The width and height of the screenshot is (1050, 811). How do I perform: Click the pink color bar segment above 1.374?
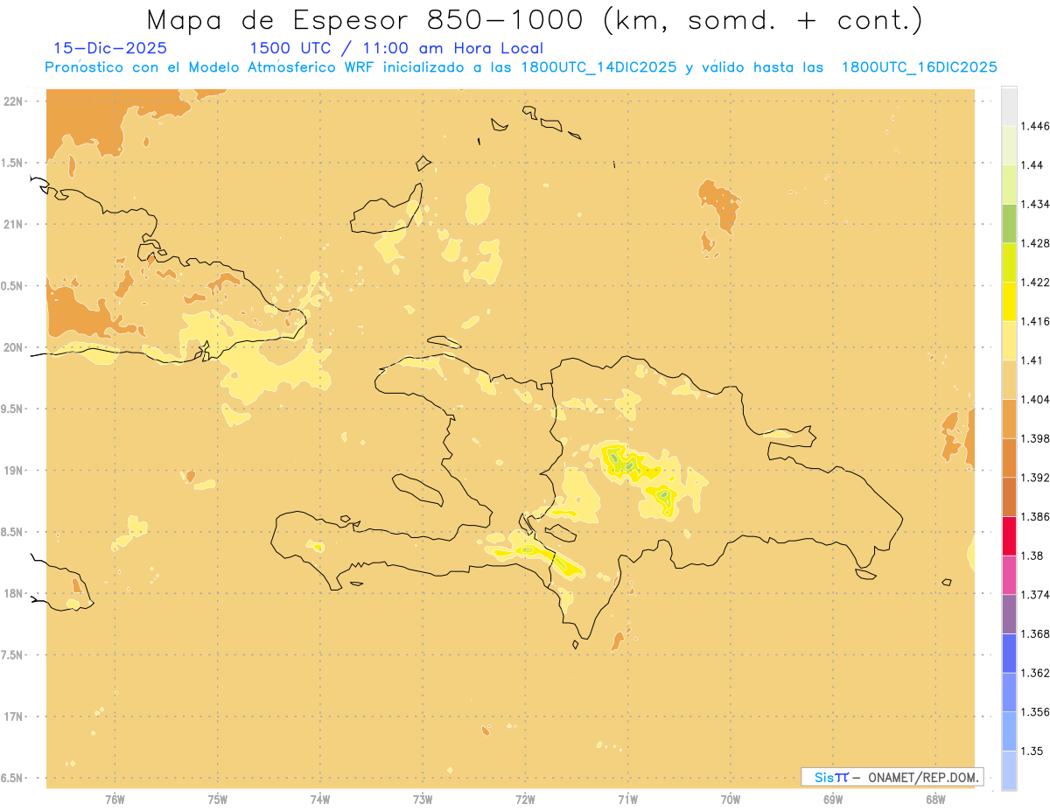(1010, 575)
